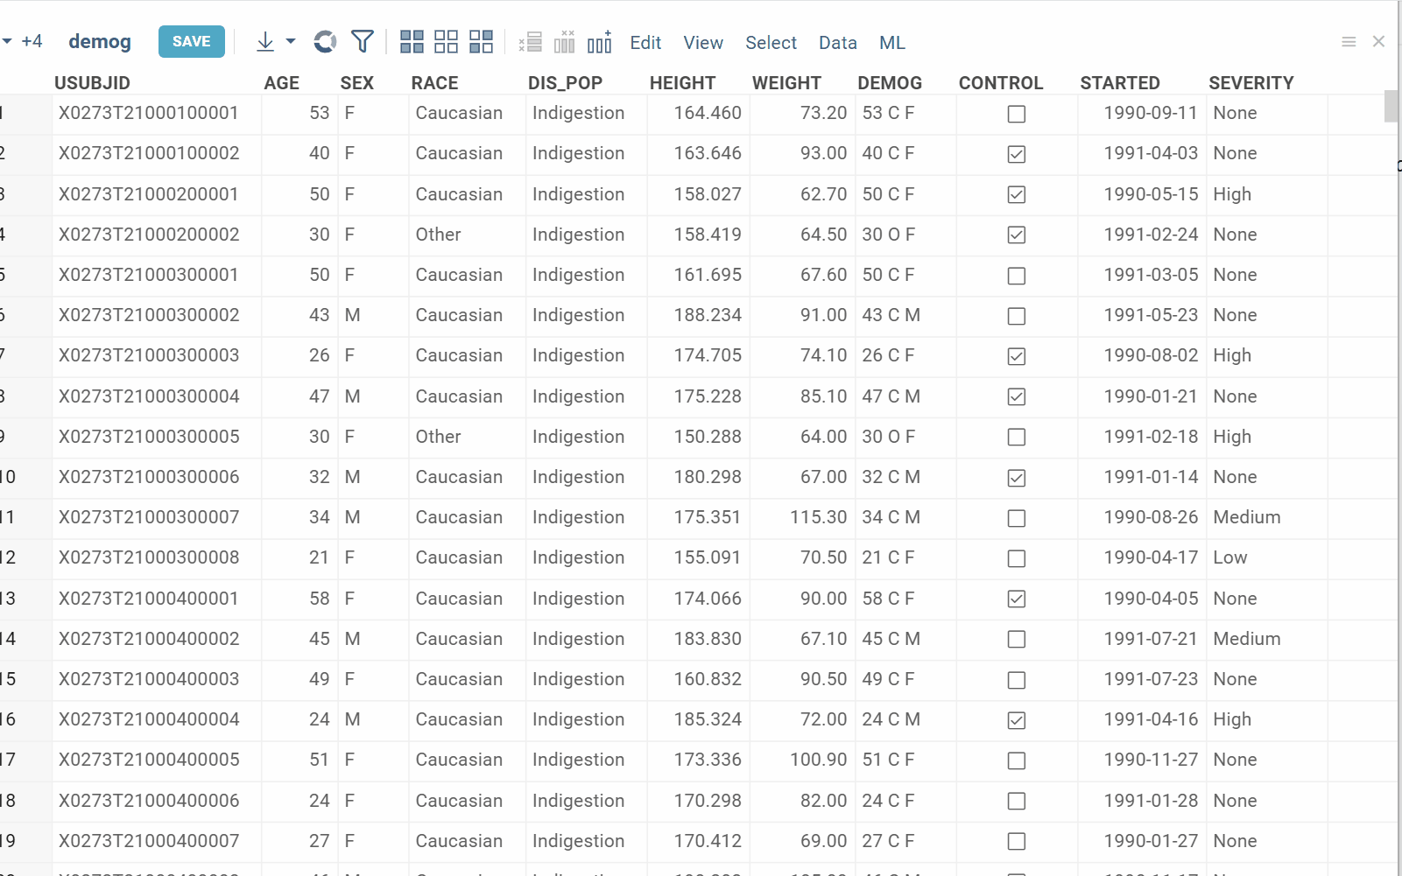Expand the download options dropdown arrow

pos(291,42)
